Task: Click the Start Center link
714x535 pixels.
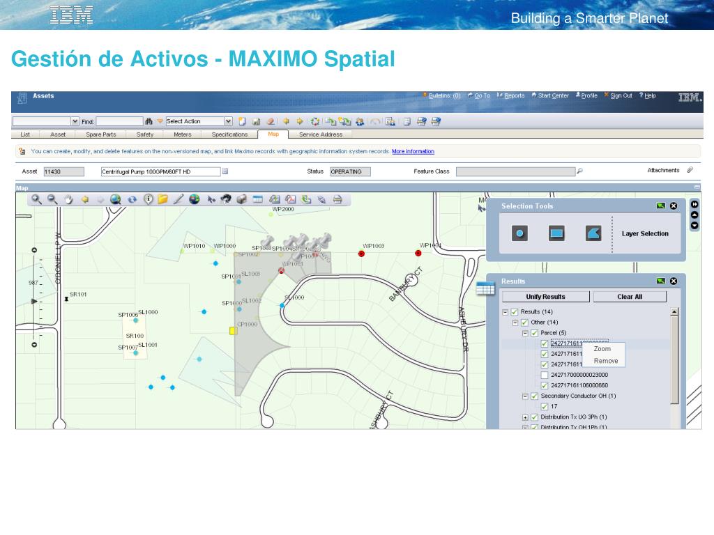Action: point(553,95)
